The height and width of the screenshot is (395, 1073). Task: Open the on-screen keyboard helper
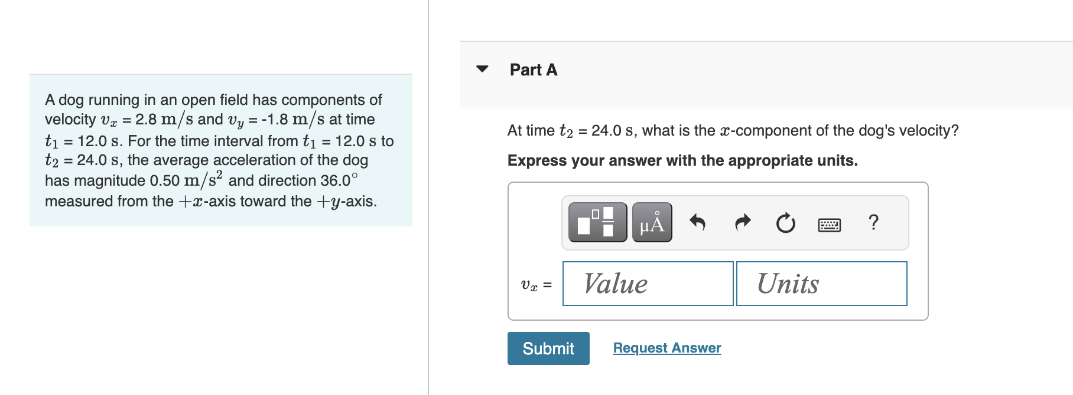[830, 224]
